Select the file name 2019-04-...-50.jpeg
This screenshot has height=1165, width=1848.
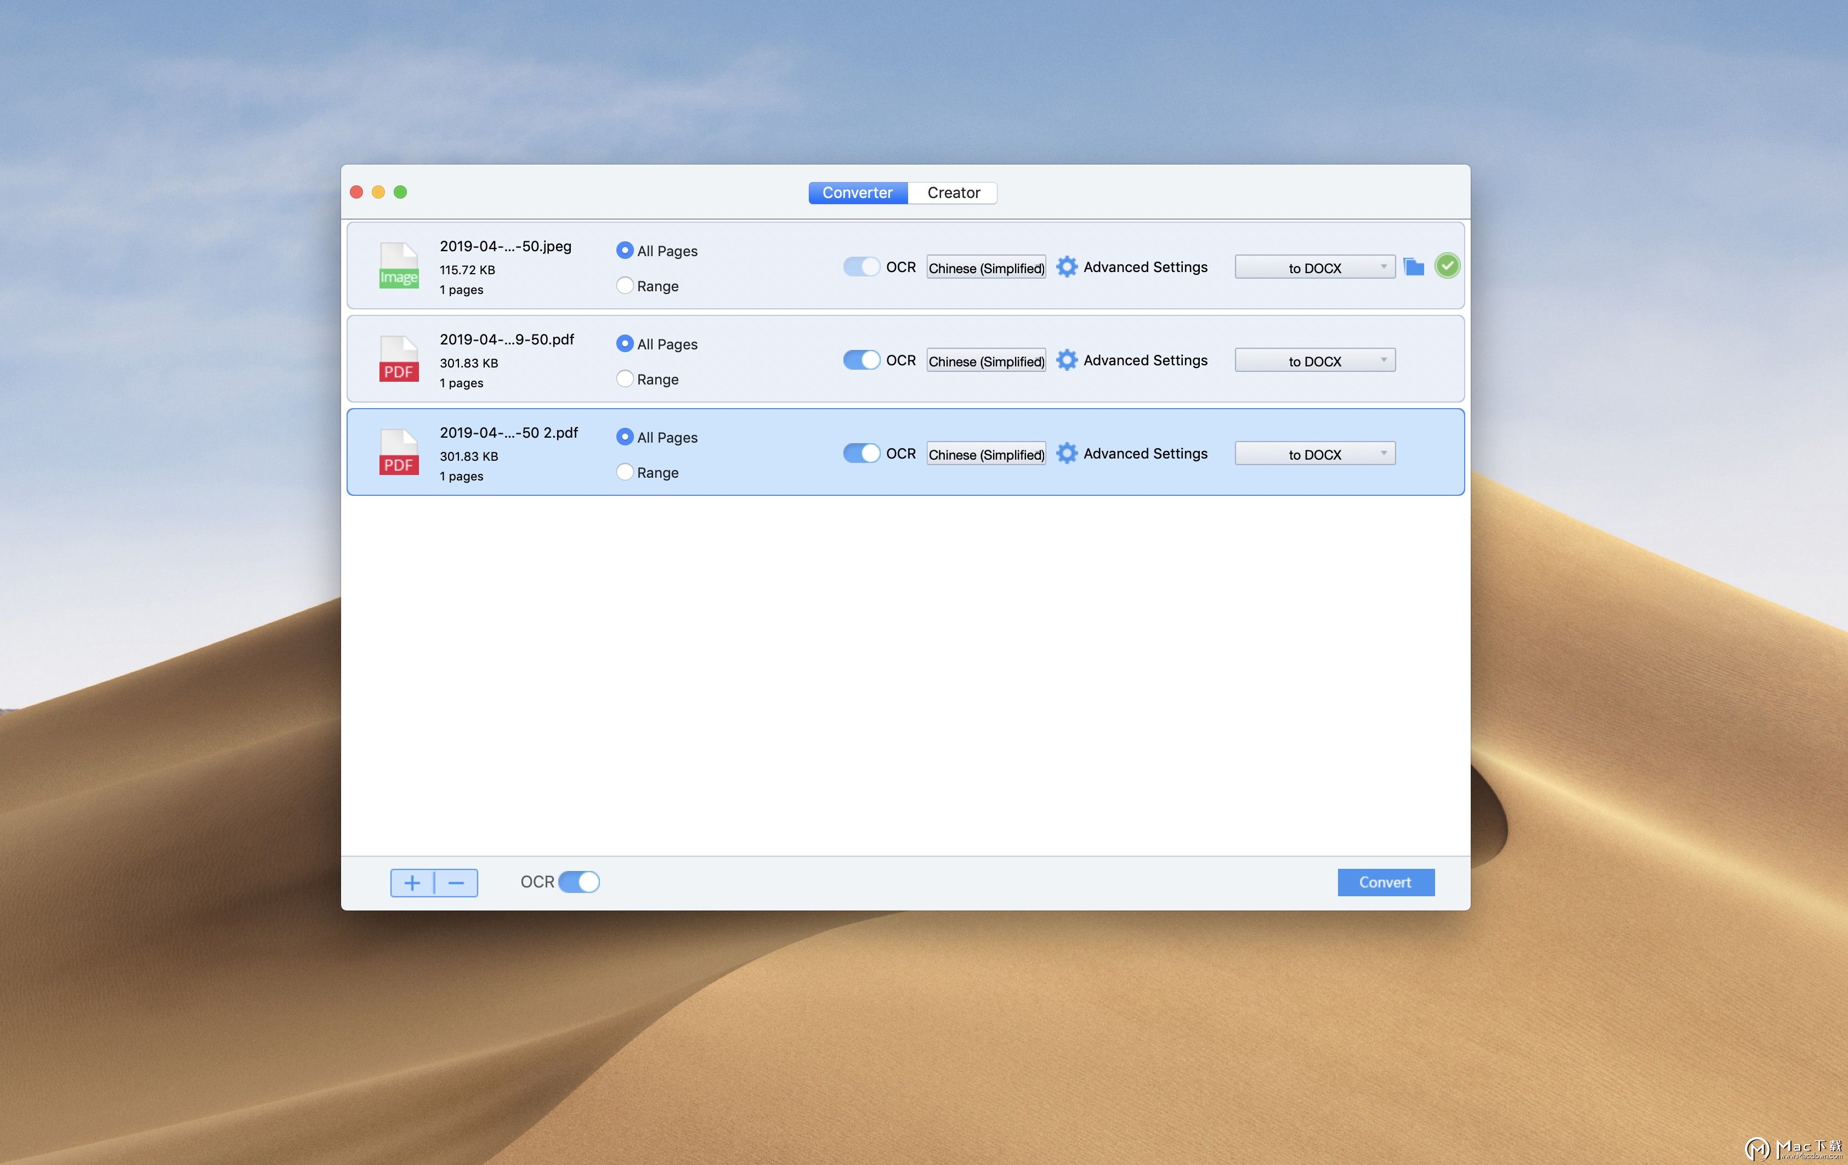coord(506,246)
